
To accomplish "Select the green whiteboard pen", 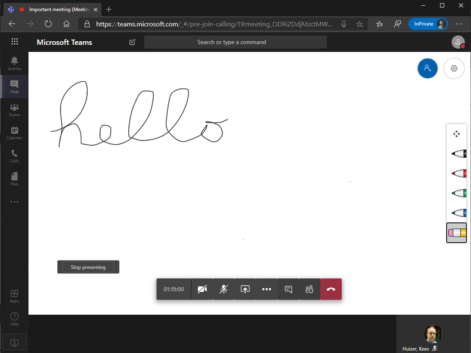I will tap(459, 193).
